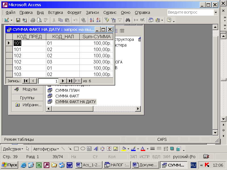Viewport: 227px width, 170px height.
Task: Click the Fill Color bucket
Action: (x=124, y=149)
